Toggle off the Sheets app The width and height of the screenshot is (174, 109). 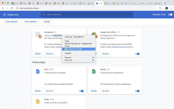pos(137,91)
